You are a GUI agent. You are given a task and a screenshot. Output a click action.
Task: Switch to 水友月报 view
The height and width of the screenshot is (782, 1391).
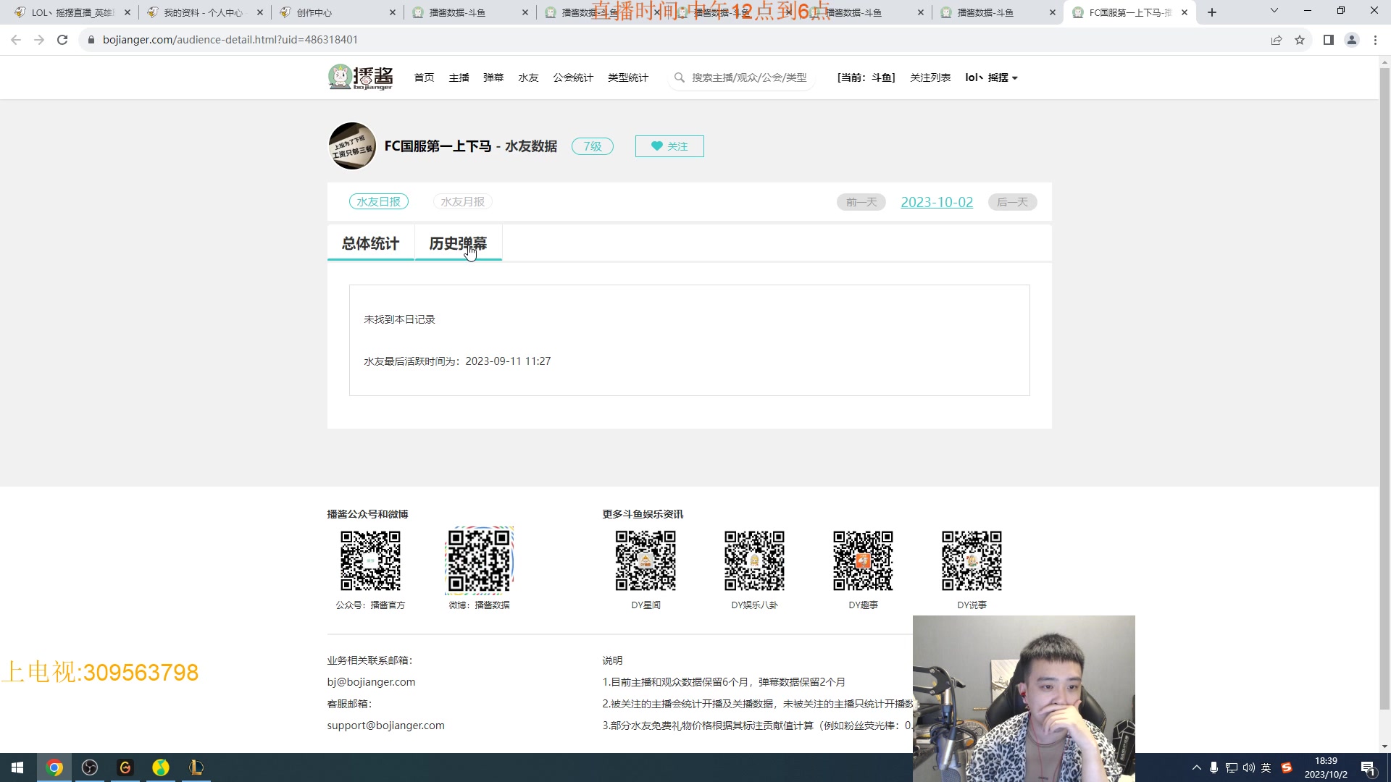462,201
